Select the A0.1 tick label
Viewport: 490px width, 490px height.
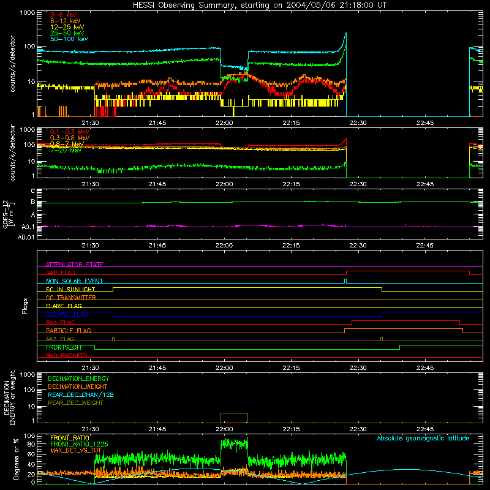[28, 227]
